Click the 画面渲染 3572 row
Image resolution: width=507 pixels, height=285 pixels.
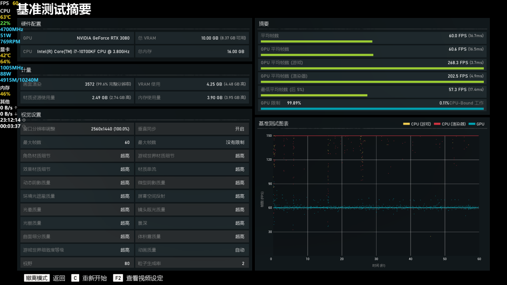(77, 84)
